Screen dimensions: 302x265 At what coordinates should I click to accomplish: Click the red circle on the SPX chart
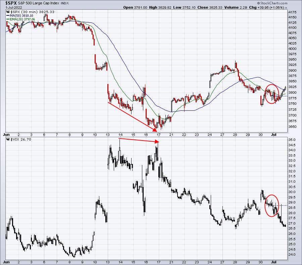272,94
